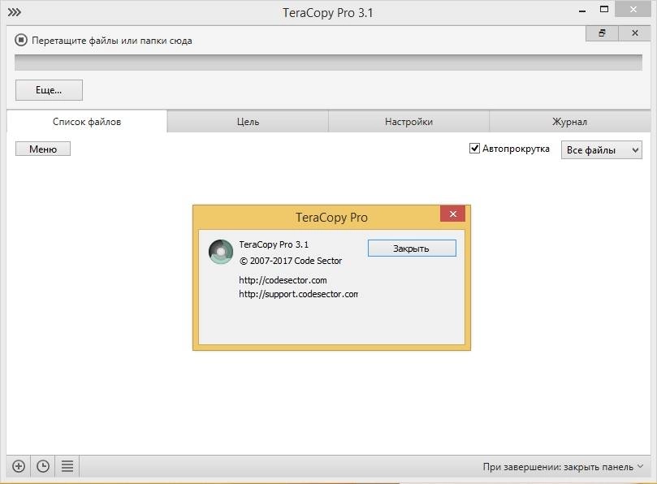Image resolution: width=657 pixels, height=484 pixels.
Task: Open the Все файлы filter dropdown
Action: (601, 149)
